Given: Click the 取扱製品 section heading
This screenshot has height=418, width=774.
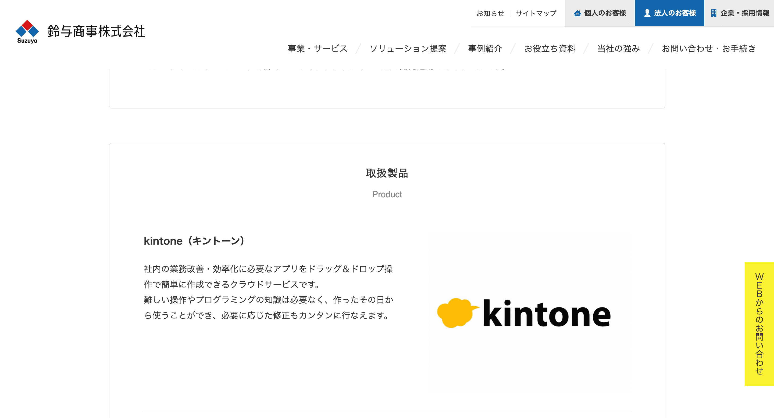Looking at the screenshot, I should (387, 173).
